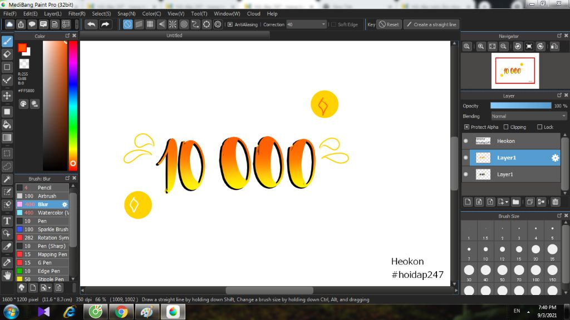The height and width of the screenshot is (320, 570).
Task: Select the Hand pan tool
Action: point(7,276)
